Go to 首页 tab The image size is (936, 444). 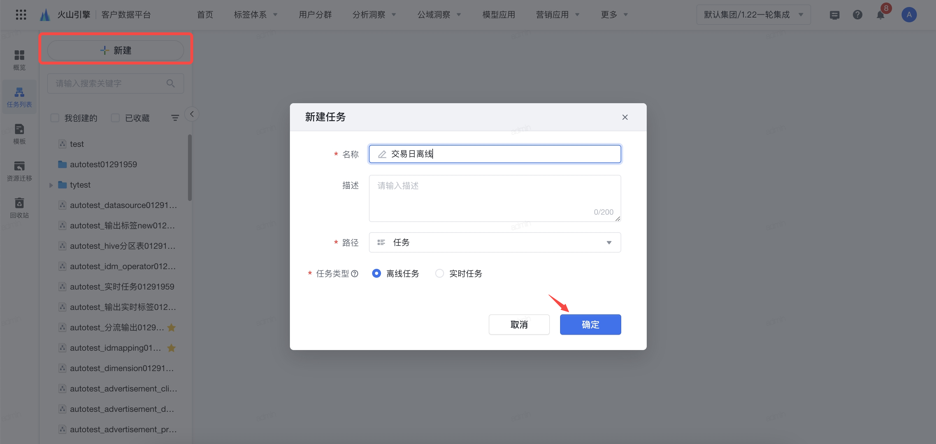pos(205,15)
